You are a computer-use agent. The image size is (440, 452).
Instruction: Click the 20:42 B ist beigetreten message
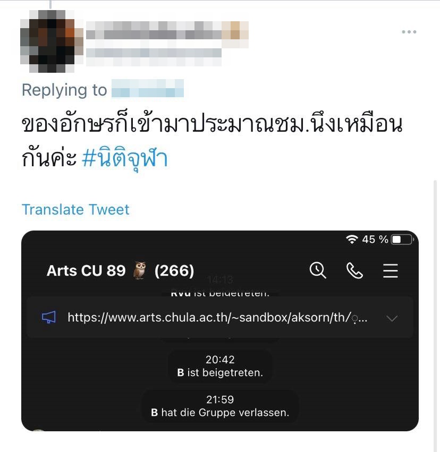[220, 366]
